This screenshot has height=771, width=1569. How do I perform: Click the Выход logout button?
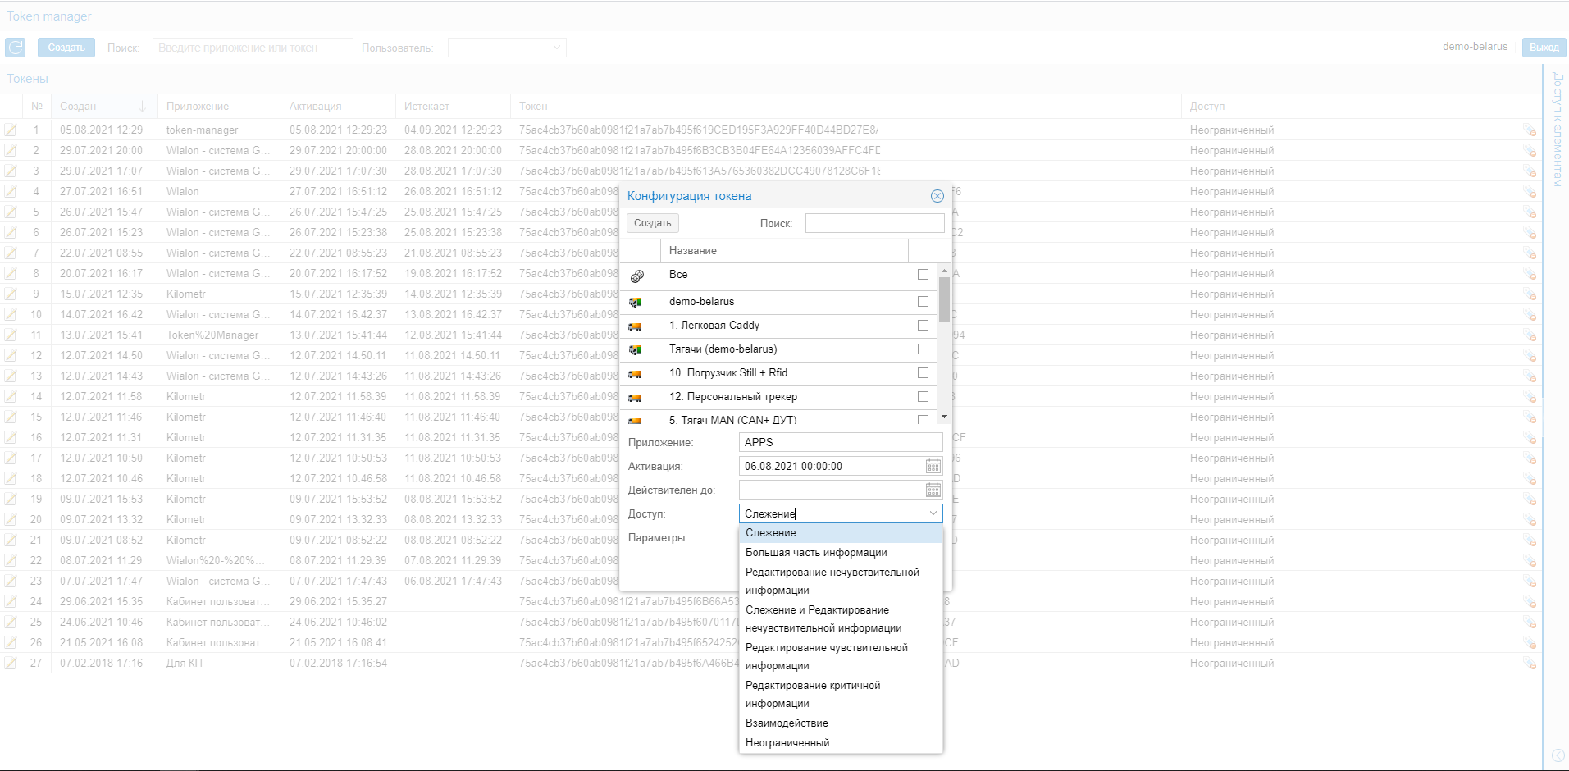tap(1543, 48)
